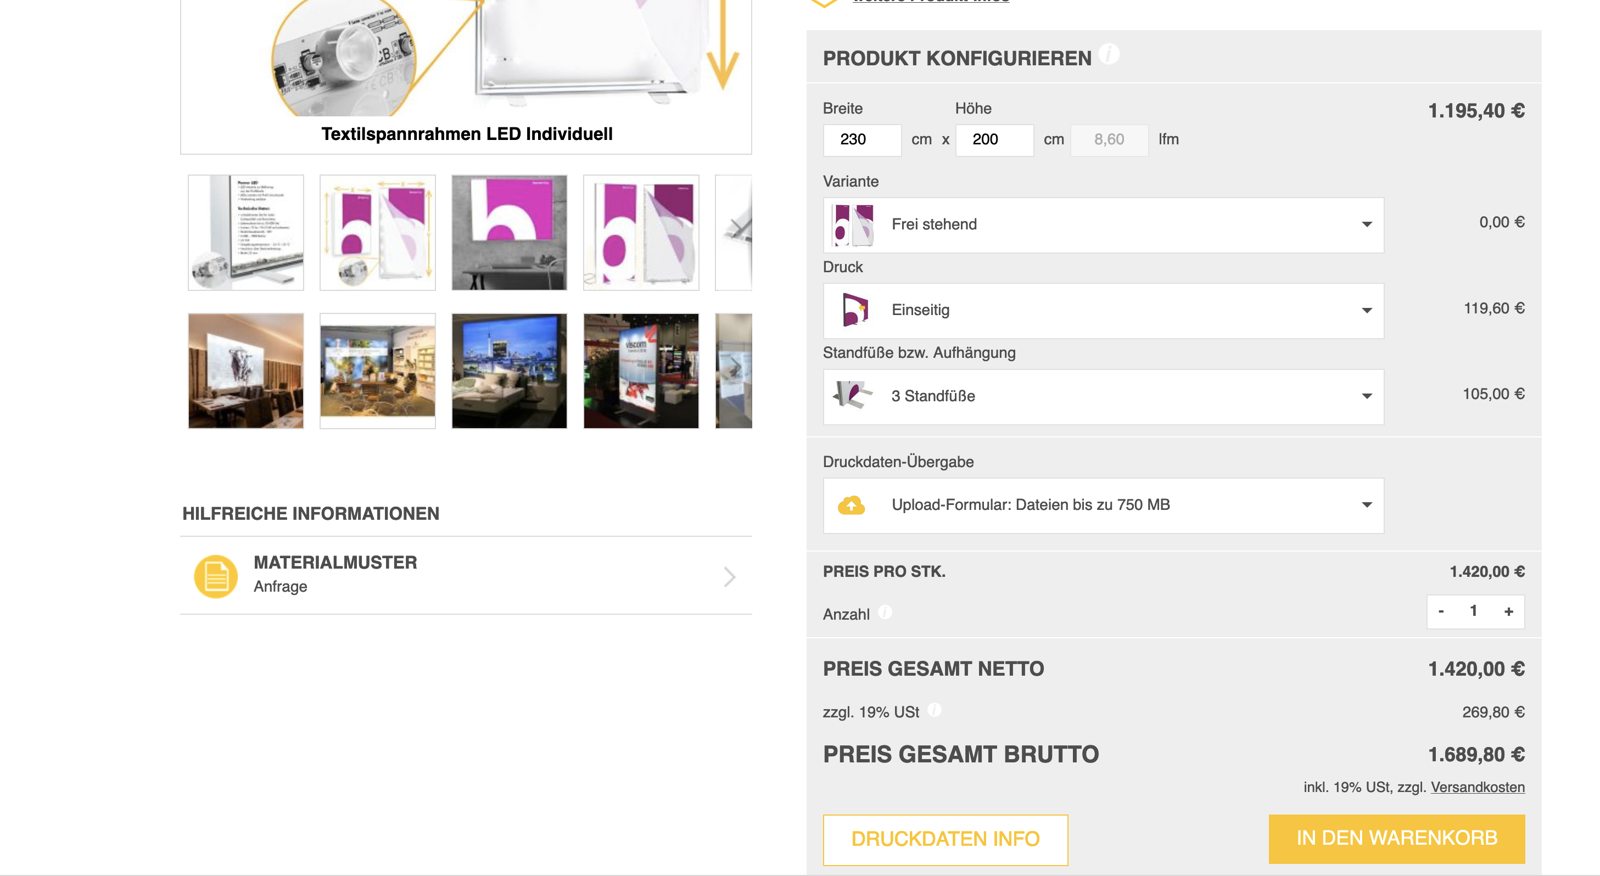Screen dimensions: 1600x876
Task: Click the Frei stehend variant icon
Action: click(x=853, y=224)
